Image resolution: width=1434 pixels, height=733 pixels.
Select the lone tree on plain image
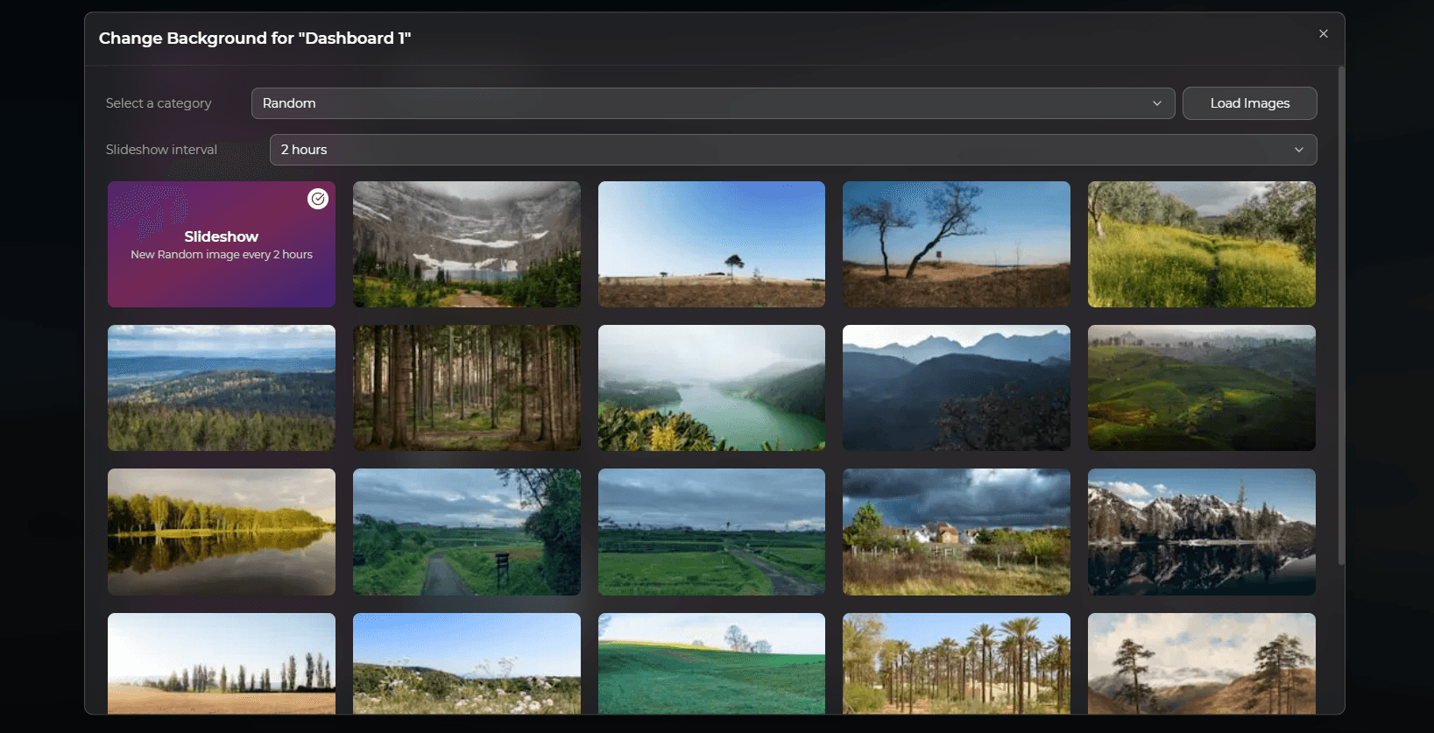coord(711,244)
